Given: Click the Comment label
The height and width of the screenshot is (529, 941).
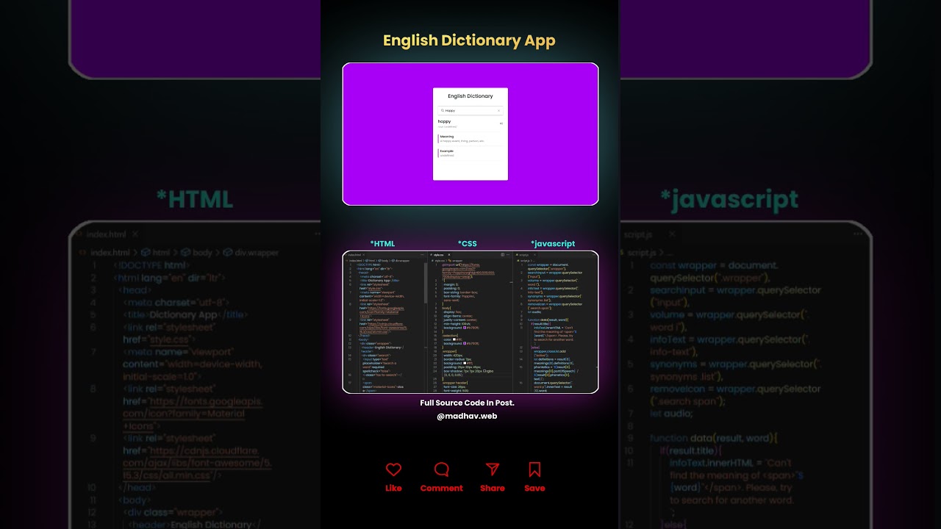Looking at the screenshot, I should [442, 488].
